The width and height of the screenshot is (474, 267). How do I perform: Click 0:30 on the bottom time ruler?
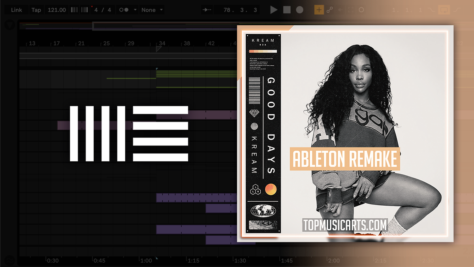click(53, 261)
